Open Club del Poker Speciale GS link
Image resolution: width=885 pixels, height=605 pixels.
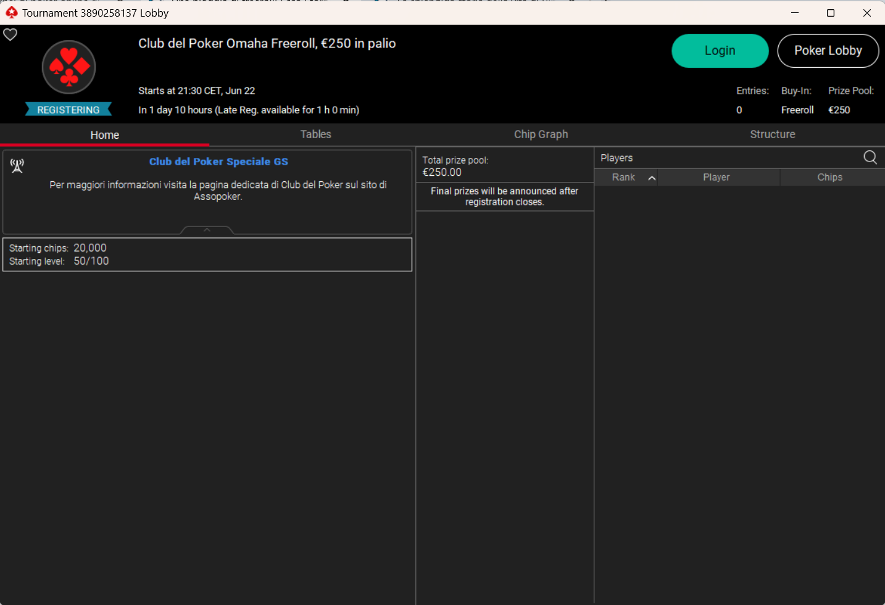point(218,162)
